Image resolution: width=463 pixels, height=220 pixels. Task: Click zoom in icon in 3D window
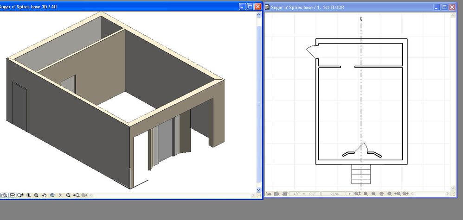point(29,195)
